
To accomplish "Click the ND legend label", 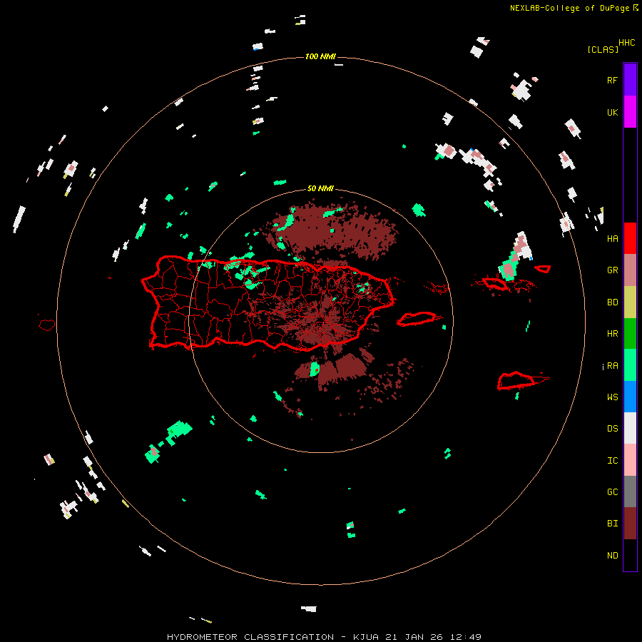I will 612,556.
